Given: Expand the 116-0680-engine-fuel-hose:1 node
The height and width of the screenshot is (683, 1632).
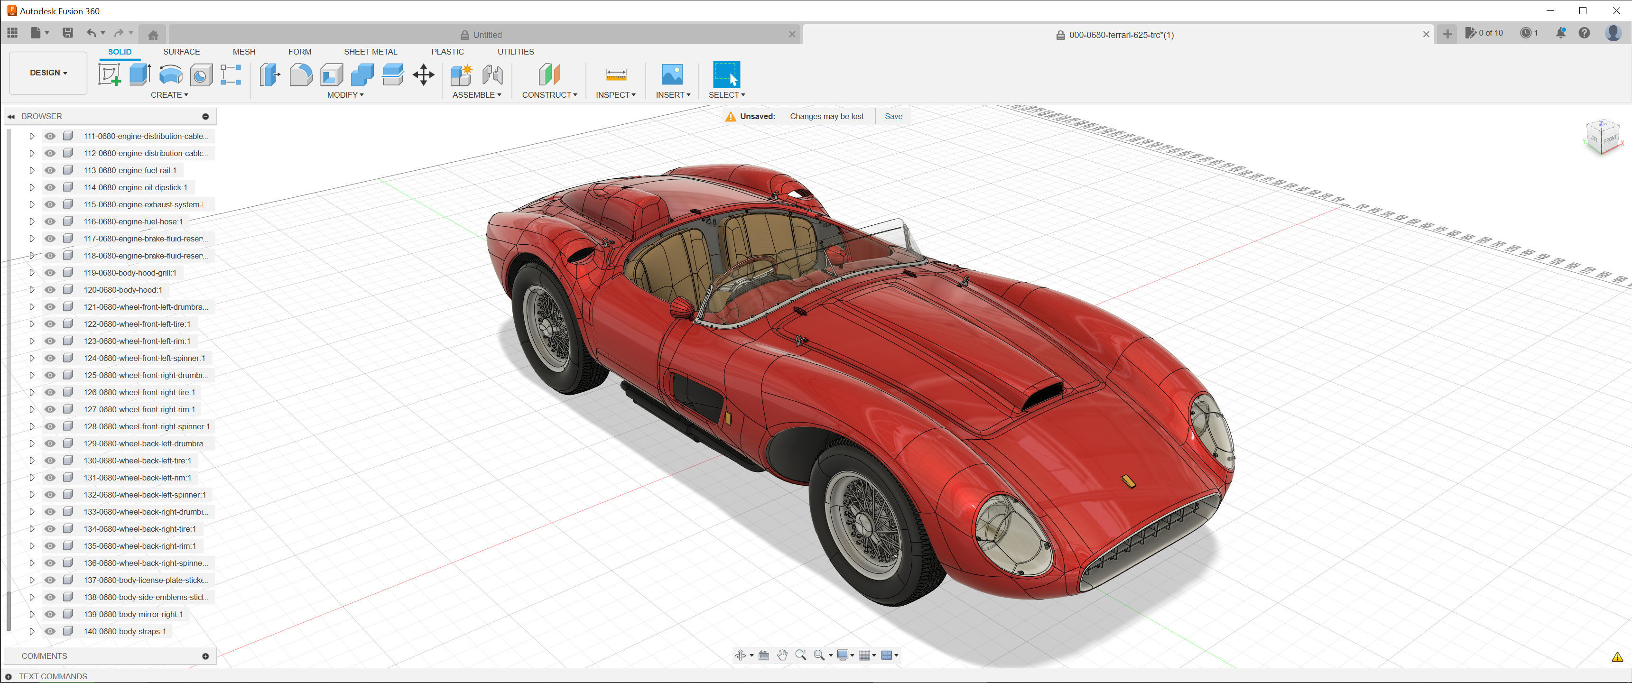Looking at the screenshot, I should pos(32,222).
